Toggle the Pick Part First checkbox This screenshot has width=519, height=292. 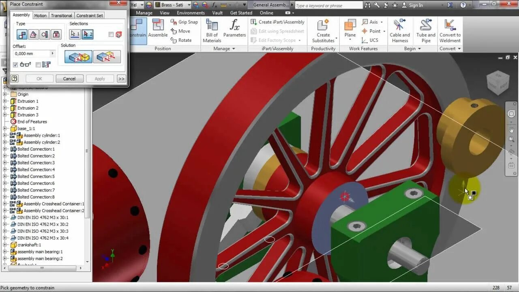point(111,34)
